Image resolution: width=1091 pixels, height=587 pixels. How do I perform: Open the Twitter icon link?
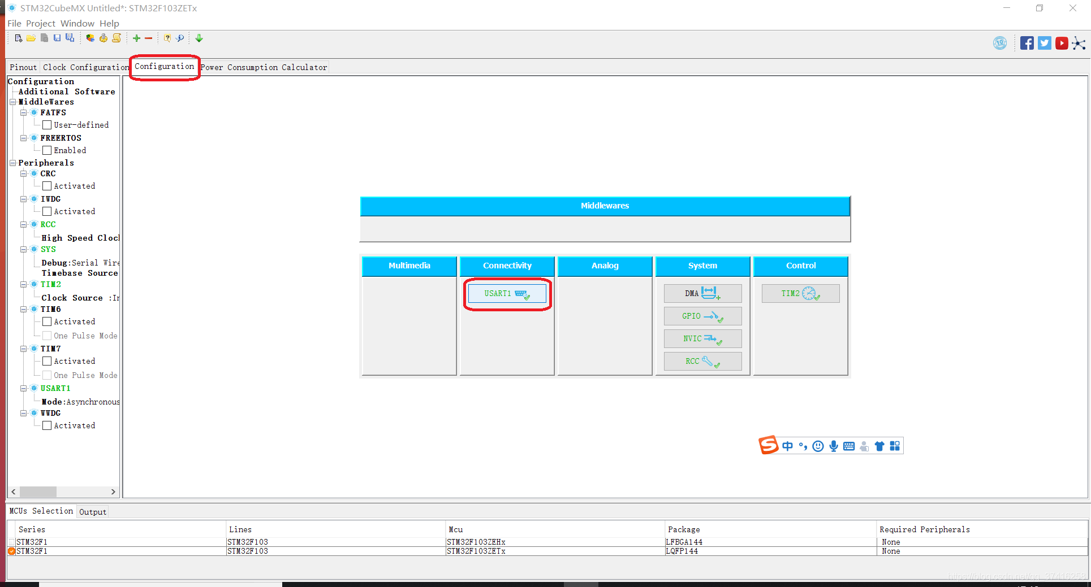[1045, 43]
